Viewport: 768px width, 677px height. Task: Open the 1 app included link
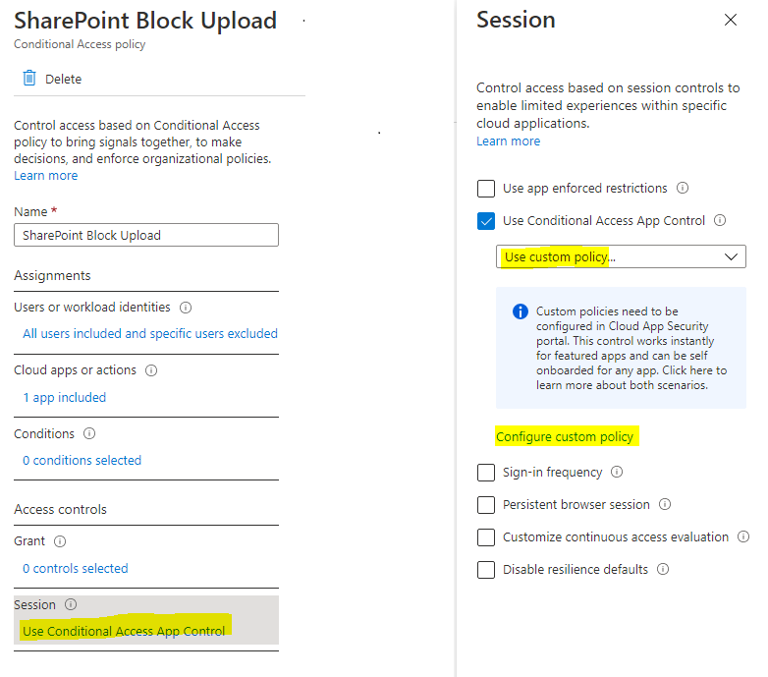pos(64,397)
